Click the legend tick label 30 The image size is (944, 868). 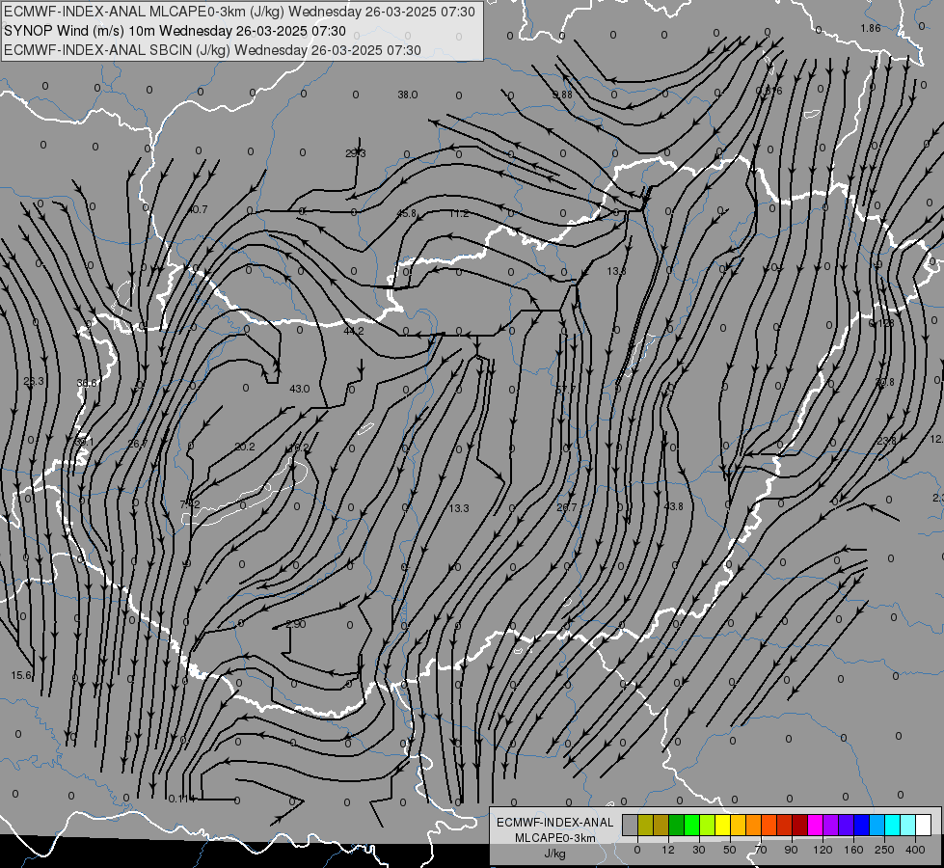point(699,850)
